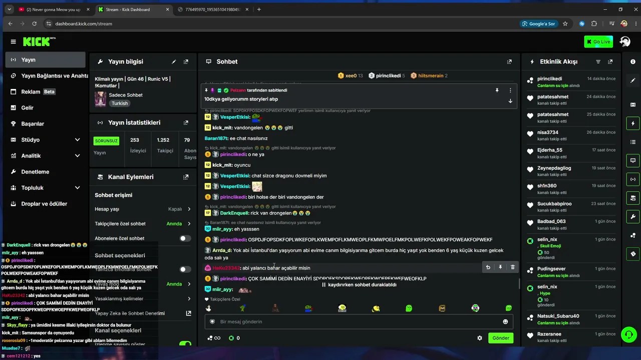Open chat settings gear icon
The height and width of the screenshot is (360, 641).
coord(480,338)
